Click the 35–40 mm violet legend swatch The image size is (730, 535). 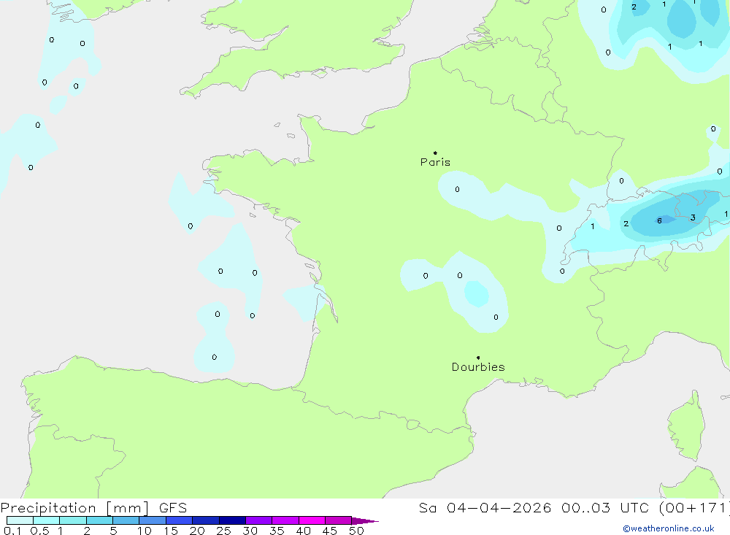coord(285,520)
